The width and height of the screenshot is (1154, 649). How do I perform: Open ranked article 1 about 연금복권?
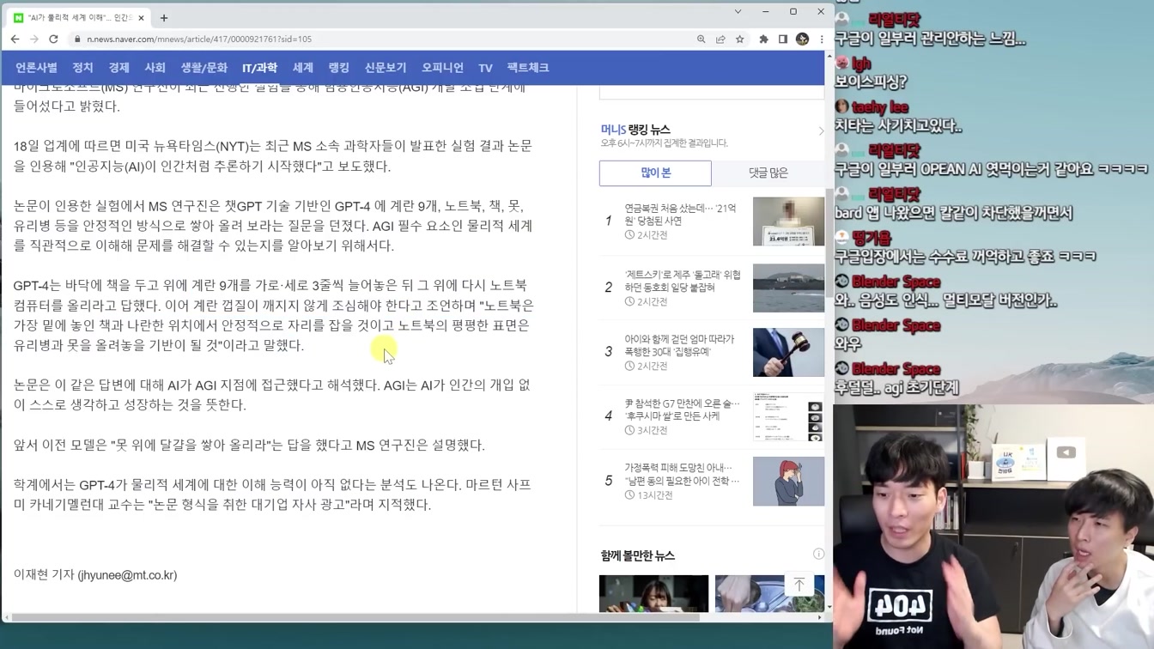(681, 215)
